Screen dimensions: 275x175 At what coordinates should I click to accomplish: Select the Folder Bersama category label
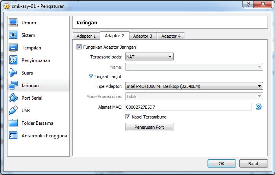tap(37, 123)
